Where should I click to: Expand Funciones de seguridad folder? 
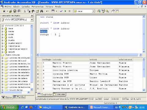(x=2, y=75)
